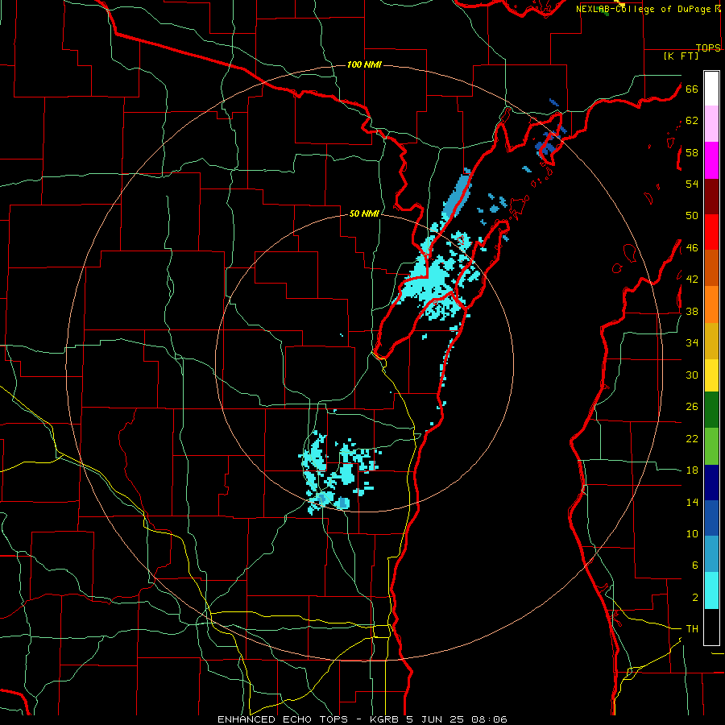
Task: Click the black TH swatch at legend bottom
Action: click(711, 627)
